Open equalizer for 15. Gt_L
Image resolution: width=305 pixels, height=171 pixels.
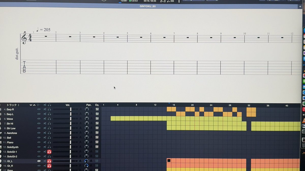coord(97,161)
